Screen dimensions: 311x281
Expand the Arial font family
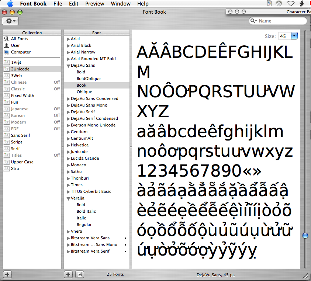68,39
